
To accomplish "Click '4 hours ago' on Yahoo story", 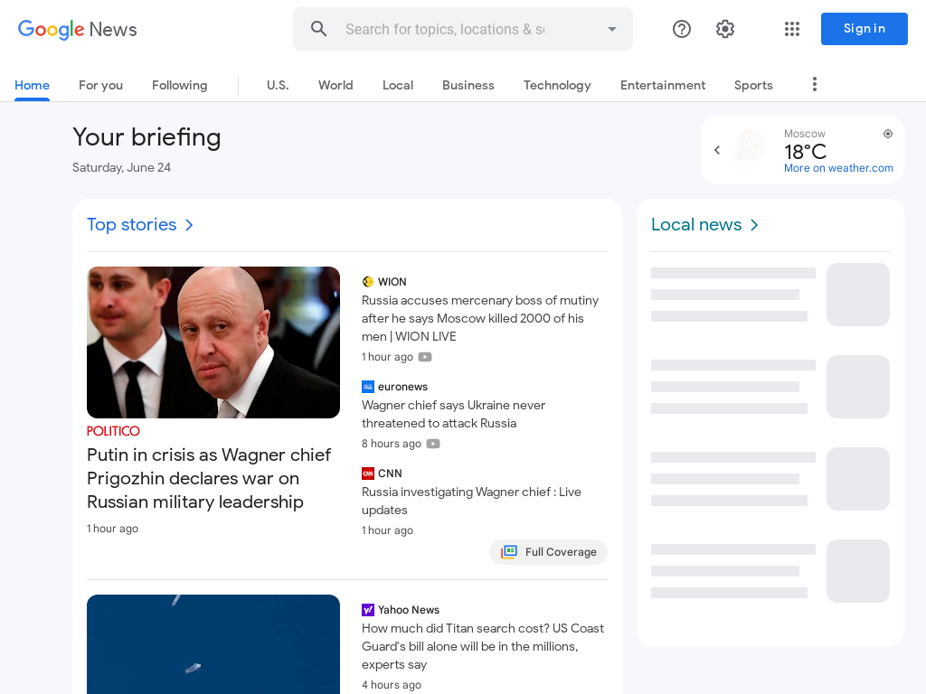I will (392, 685).
